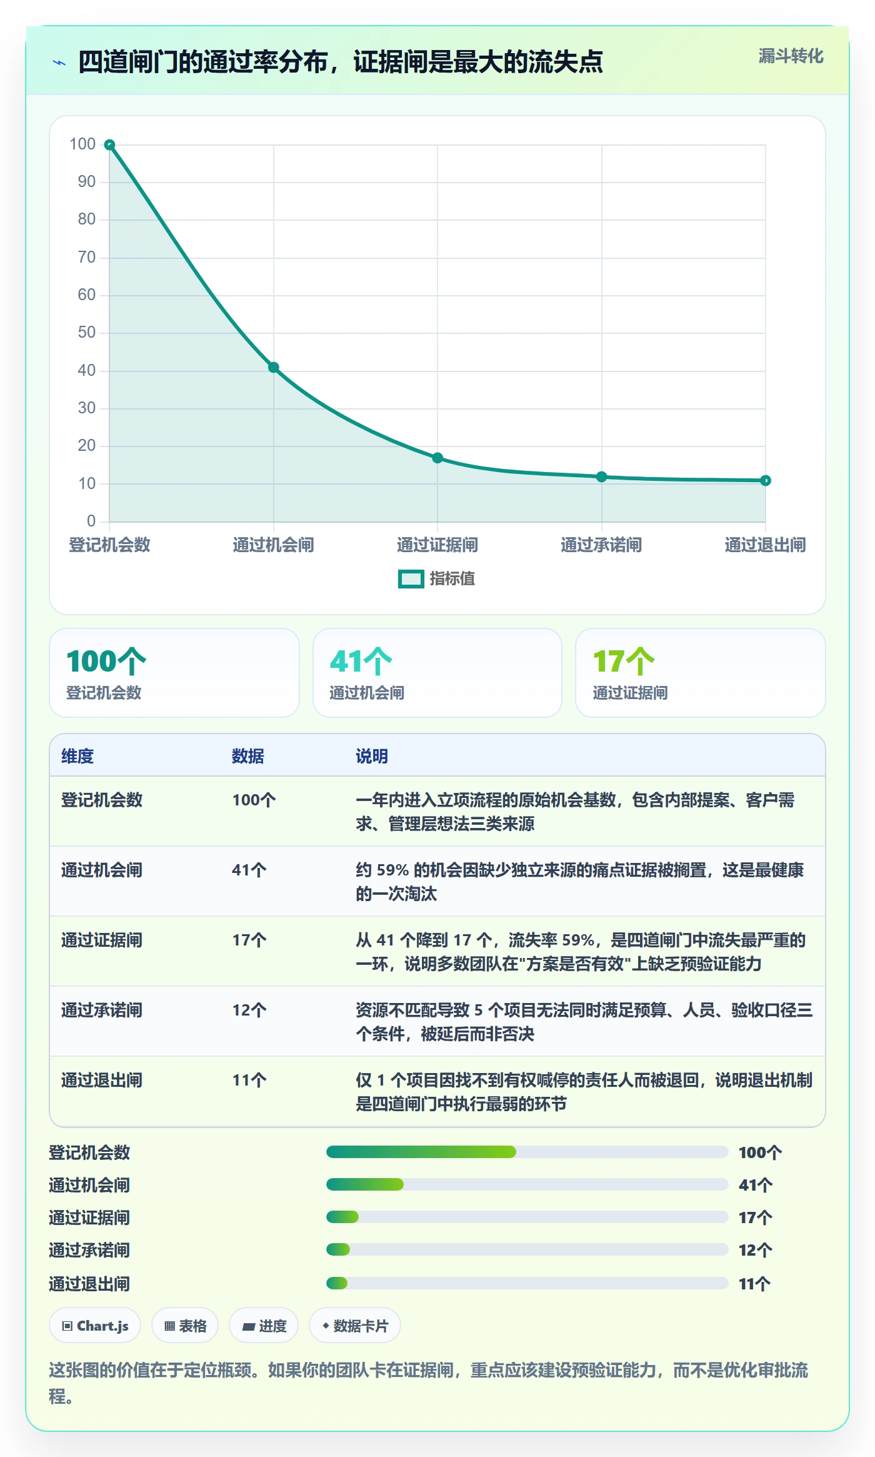Click the lightning icon beside the title
This screenshot has width=875, height=1457.
tap(59, 63)
